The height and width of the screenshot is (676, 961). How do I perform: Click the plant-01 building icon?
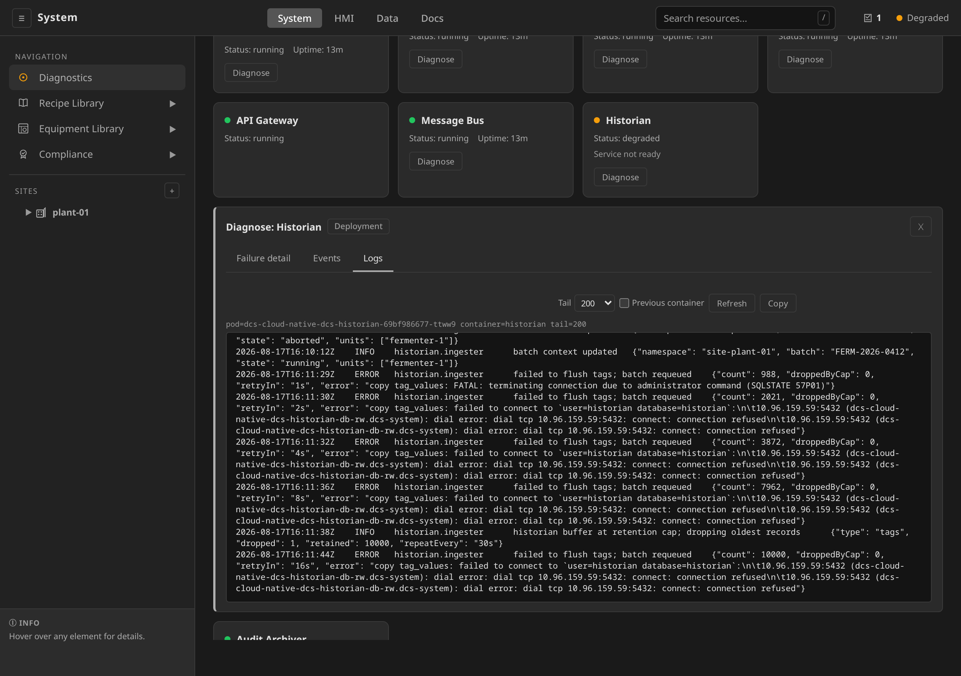41,213
